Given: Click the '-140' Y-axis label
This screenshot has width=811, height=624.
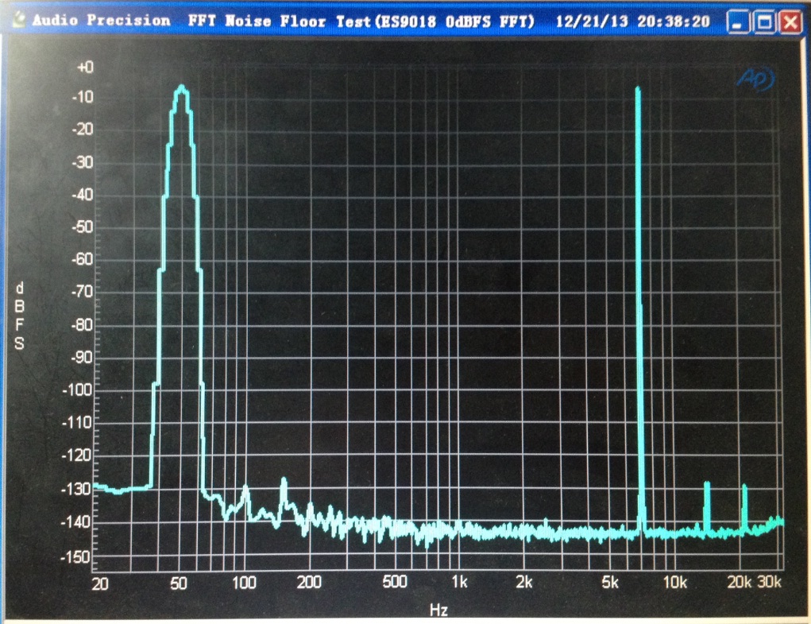Looking at the screenshot, I should tap(76, 522).
